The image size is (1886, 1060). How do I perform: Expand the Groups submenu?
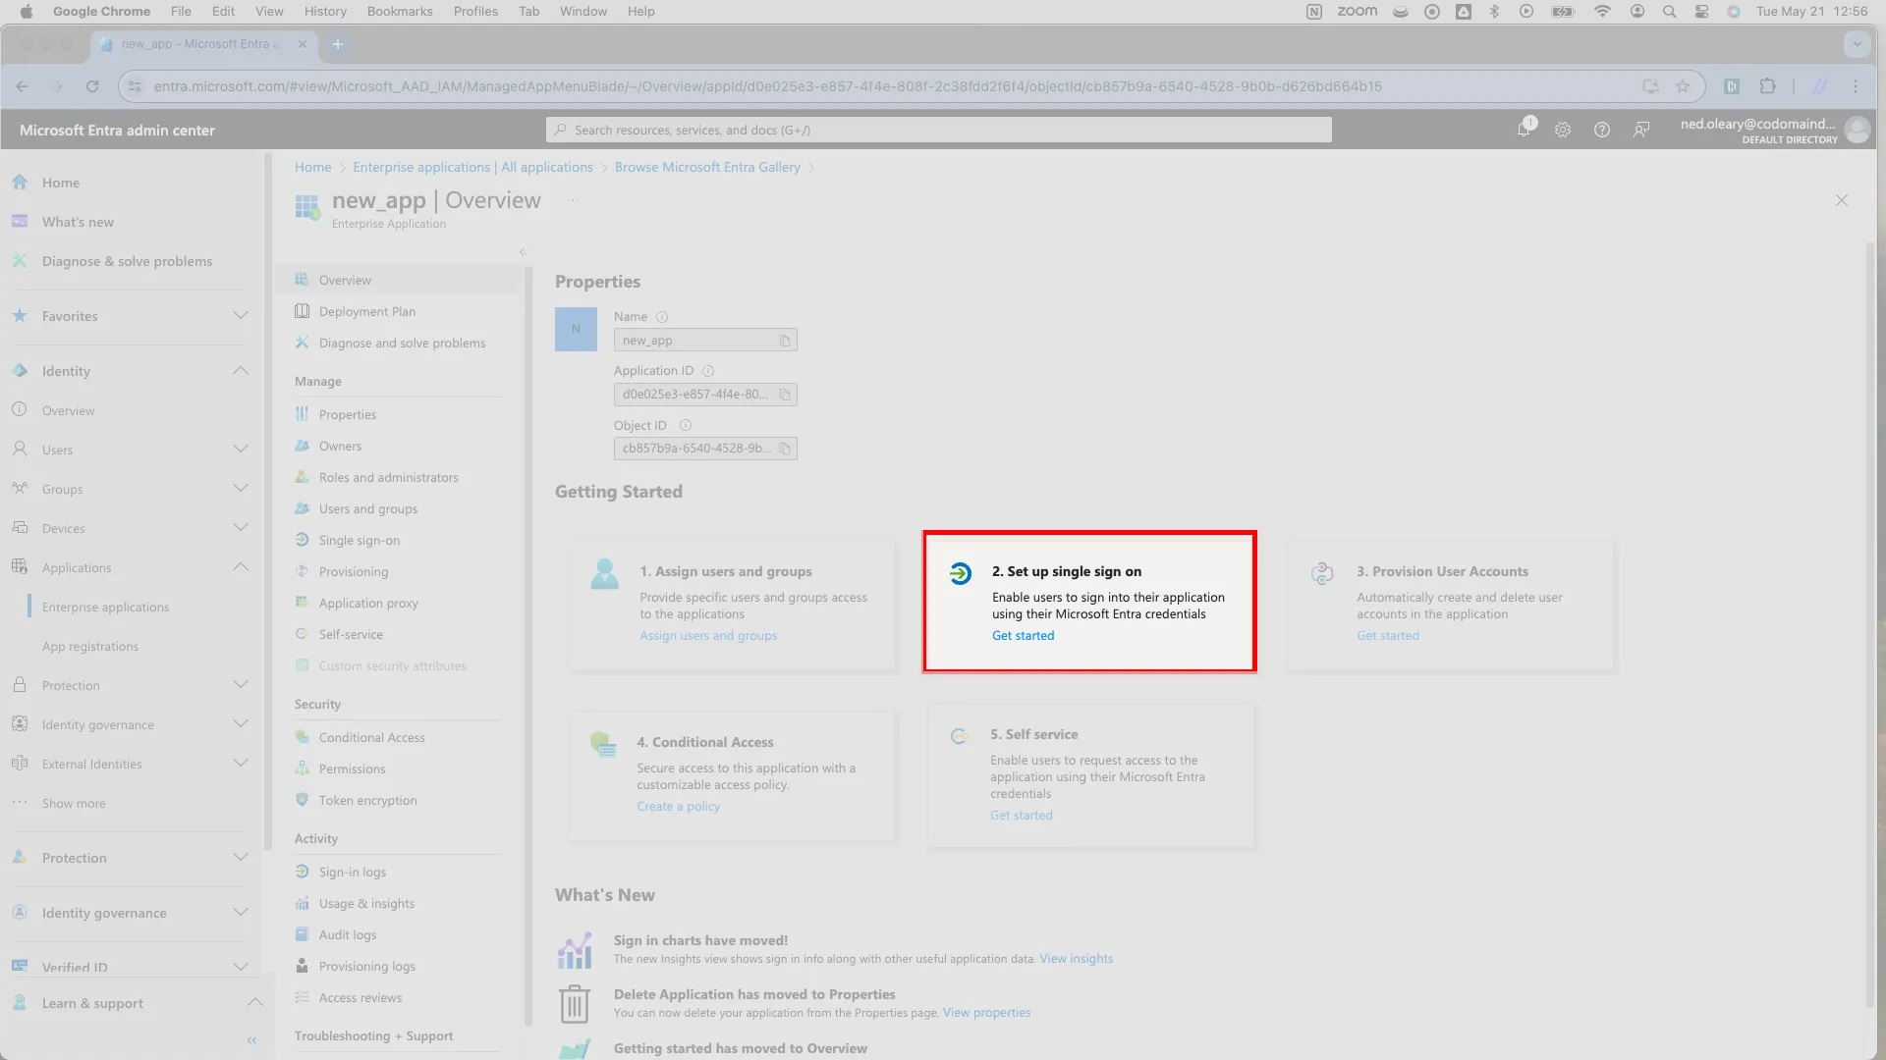241,488
